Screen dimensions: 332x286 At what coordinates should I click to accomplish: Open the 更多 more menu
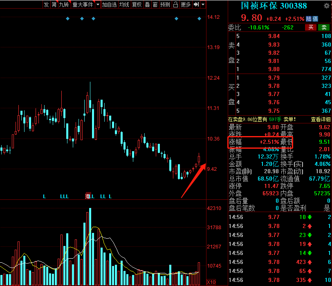tap(186, 4)
